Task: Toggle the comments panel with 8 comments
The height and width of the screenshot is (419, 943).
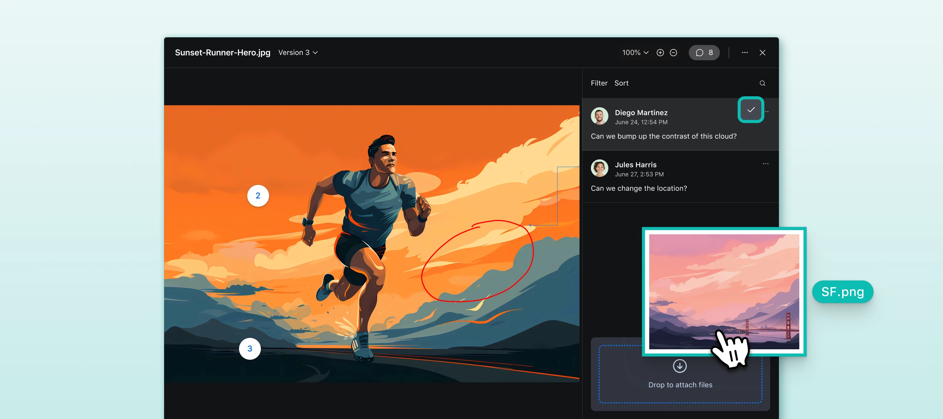Action: (704, 53)
